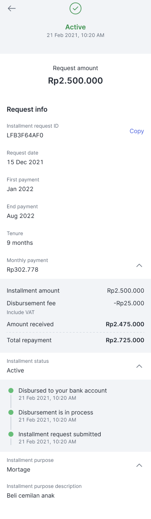This screenshot has width=151, height=519.
Task: Tap the Monthly payment Rp302.778 row
Action: [75, 265]
